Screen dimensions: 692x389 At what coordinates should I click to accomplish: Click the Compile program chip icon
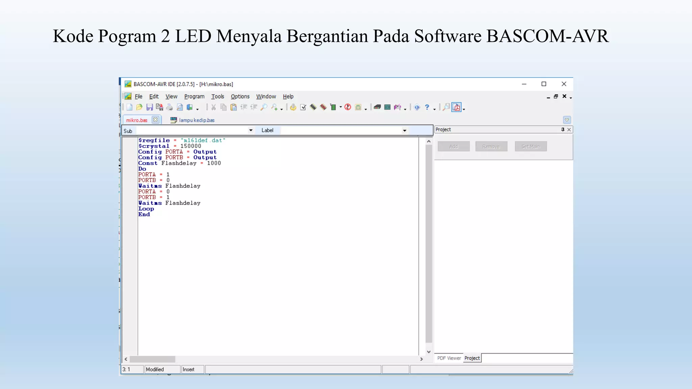(313, 107)
